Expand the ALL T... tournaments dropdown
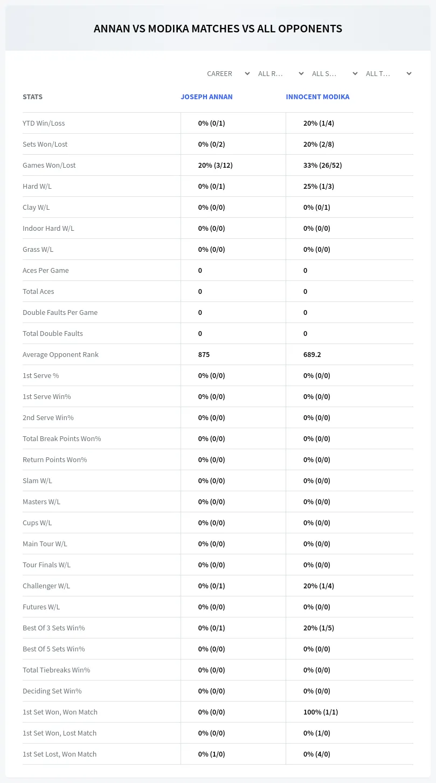This screenshot has height=783, width=436. pyautogui.click(x=387, y=73)
